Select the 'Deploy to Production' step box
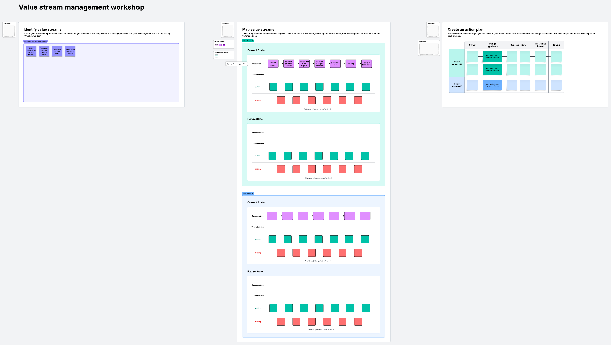This screenshot has height=345, width=611. tap(366, 64)
